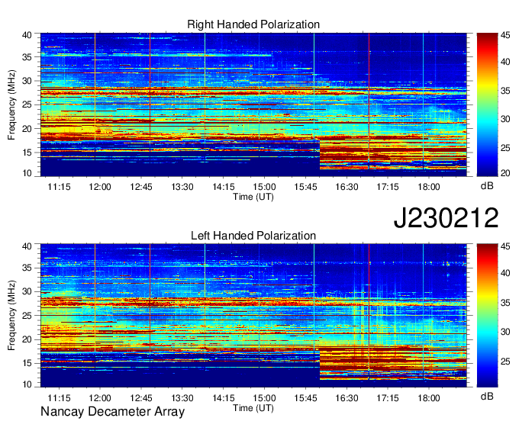
Task: Click the 20 MHz tick on Right Handed frequency axis
Action: point(27,129)
